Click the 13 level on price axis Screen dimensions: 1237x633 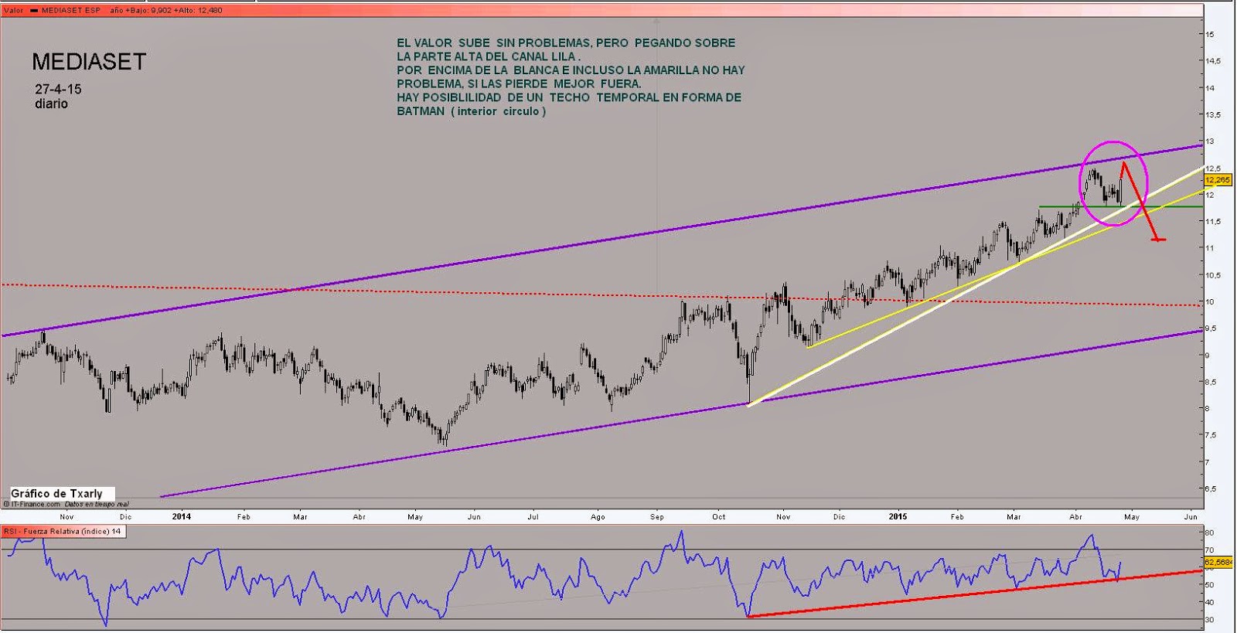[x=1209, y=141]
